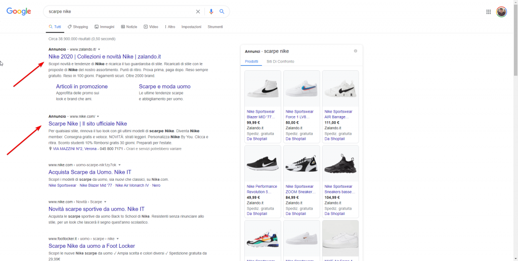Open the Google apps grid
518x261 pixels.
pos(489,12)
